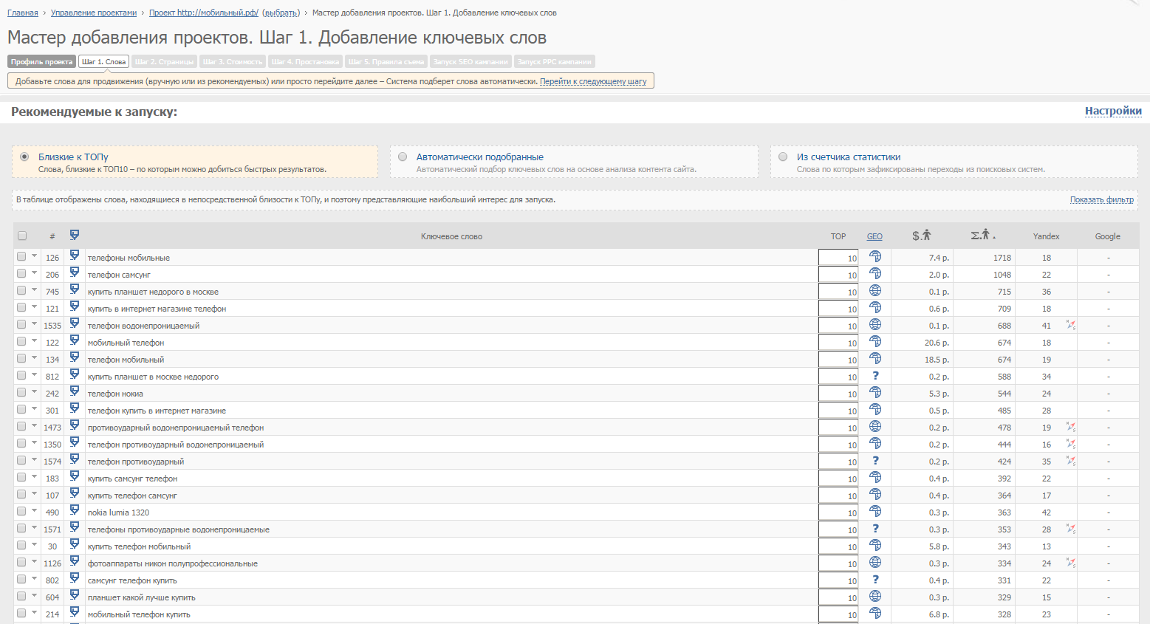This screenshot has height=624, width=1150.
Task: Open the row dropdown arrow for "телефон купить в интернет магазине"
Action: [x=34, y=408]
